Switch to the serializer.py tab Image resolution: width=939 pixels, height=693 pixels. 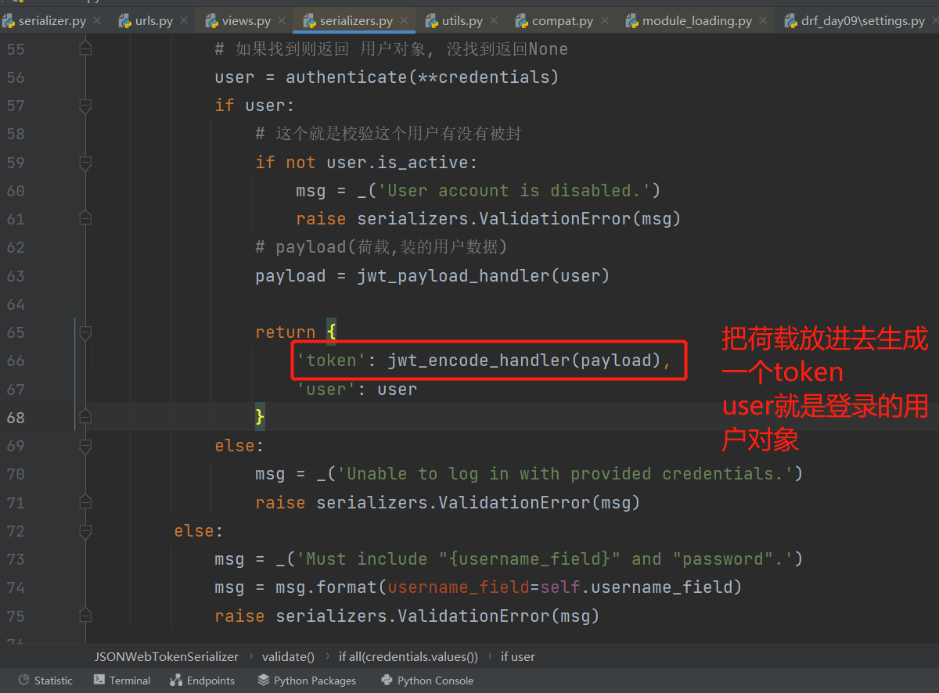pyautogui.click(x=52, y=21)
